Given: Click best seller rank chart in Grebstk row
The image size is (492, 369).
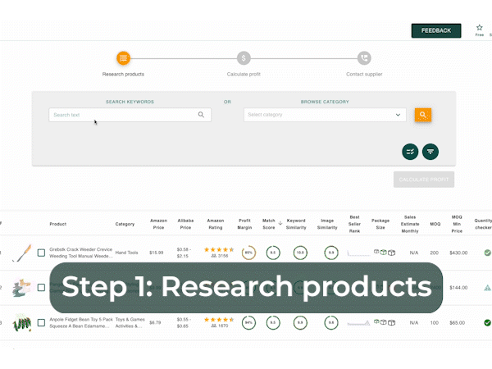Looking at the screenshot, I should point(358,253).
